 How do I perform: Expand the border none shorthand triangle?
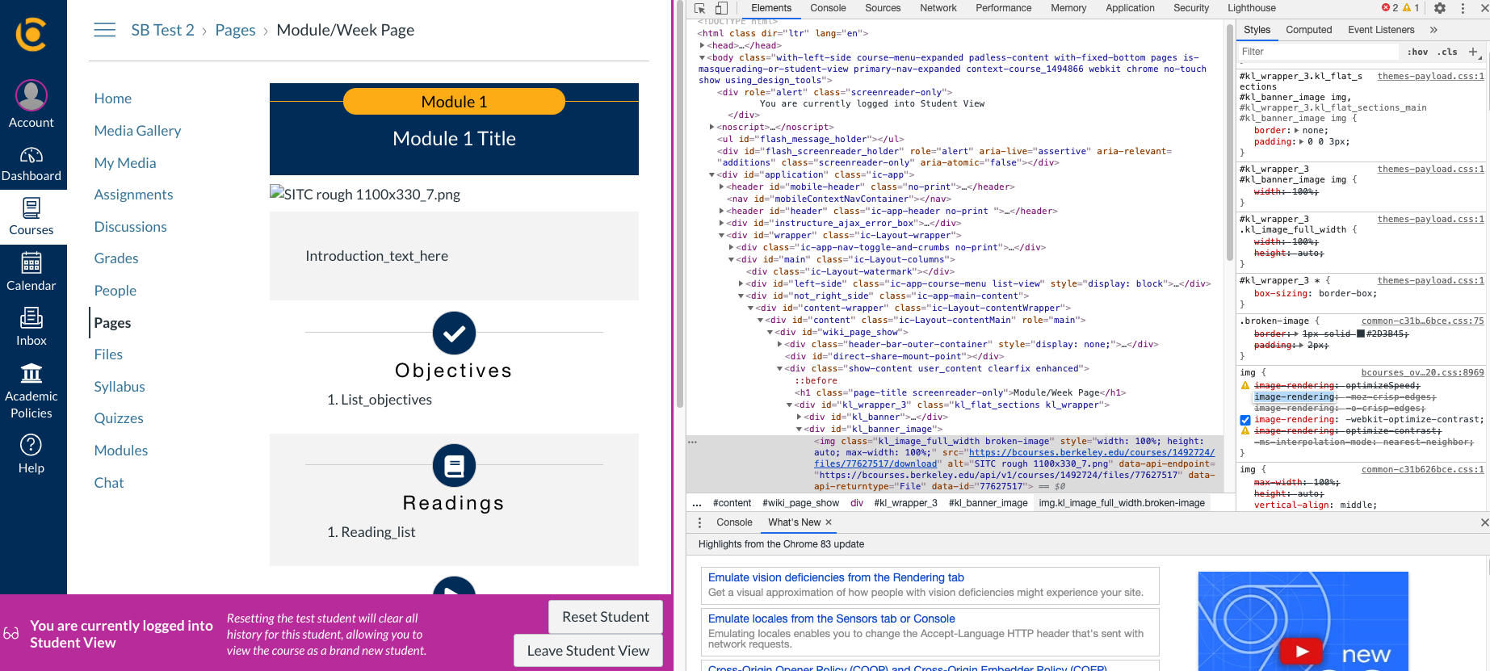1297,130
